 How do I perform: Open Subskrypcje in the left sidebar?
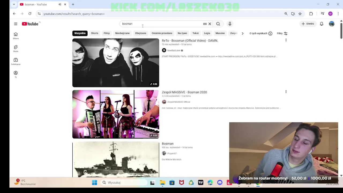tap(16, 61)
